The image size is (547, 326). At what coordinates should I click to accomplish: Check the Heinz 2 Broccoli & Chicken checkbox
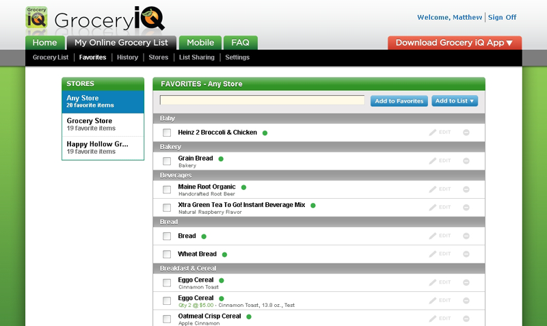tap(167, 133)
